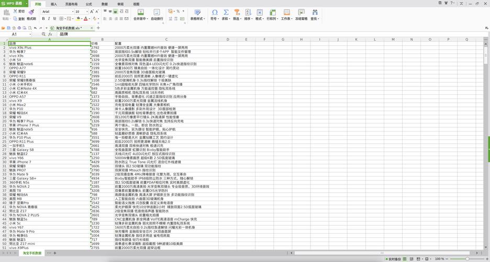
Task: Expand the quick access toolbar customize arrow
Action: point(47,28)
